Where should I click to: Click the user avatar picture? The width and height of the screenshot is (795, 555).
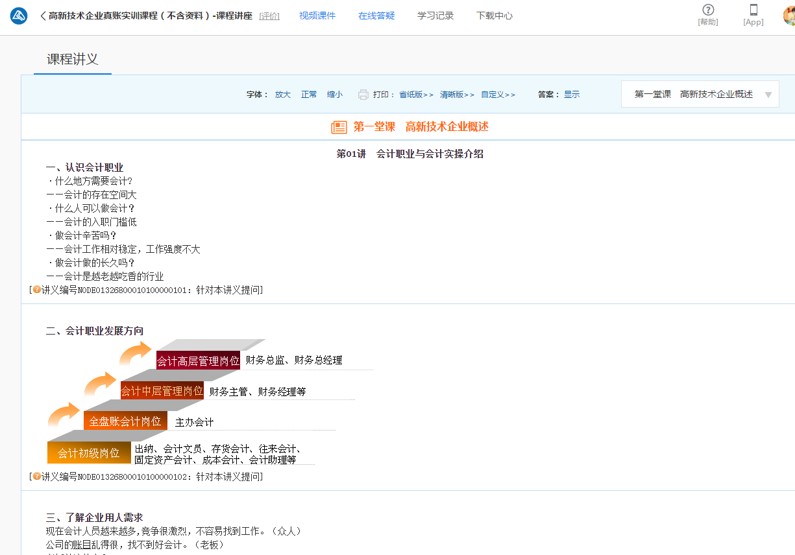[x=789, y=15]
